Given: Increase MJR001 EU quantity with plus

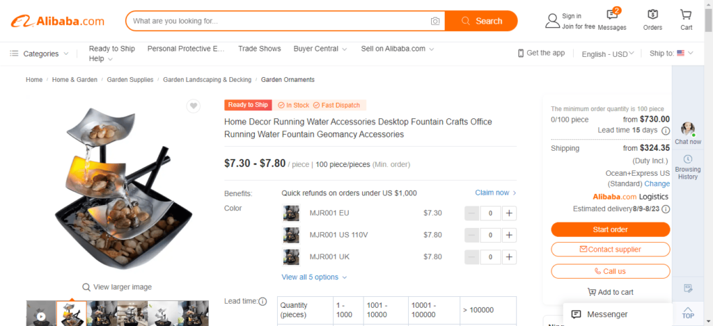Looking at the screenshot, I should [x=509, y=213].
